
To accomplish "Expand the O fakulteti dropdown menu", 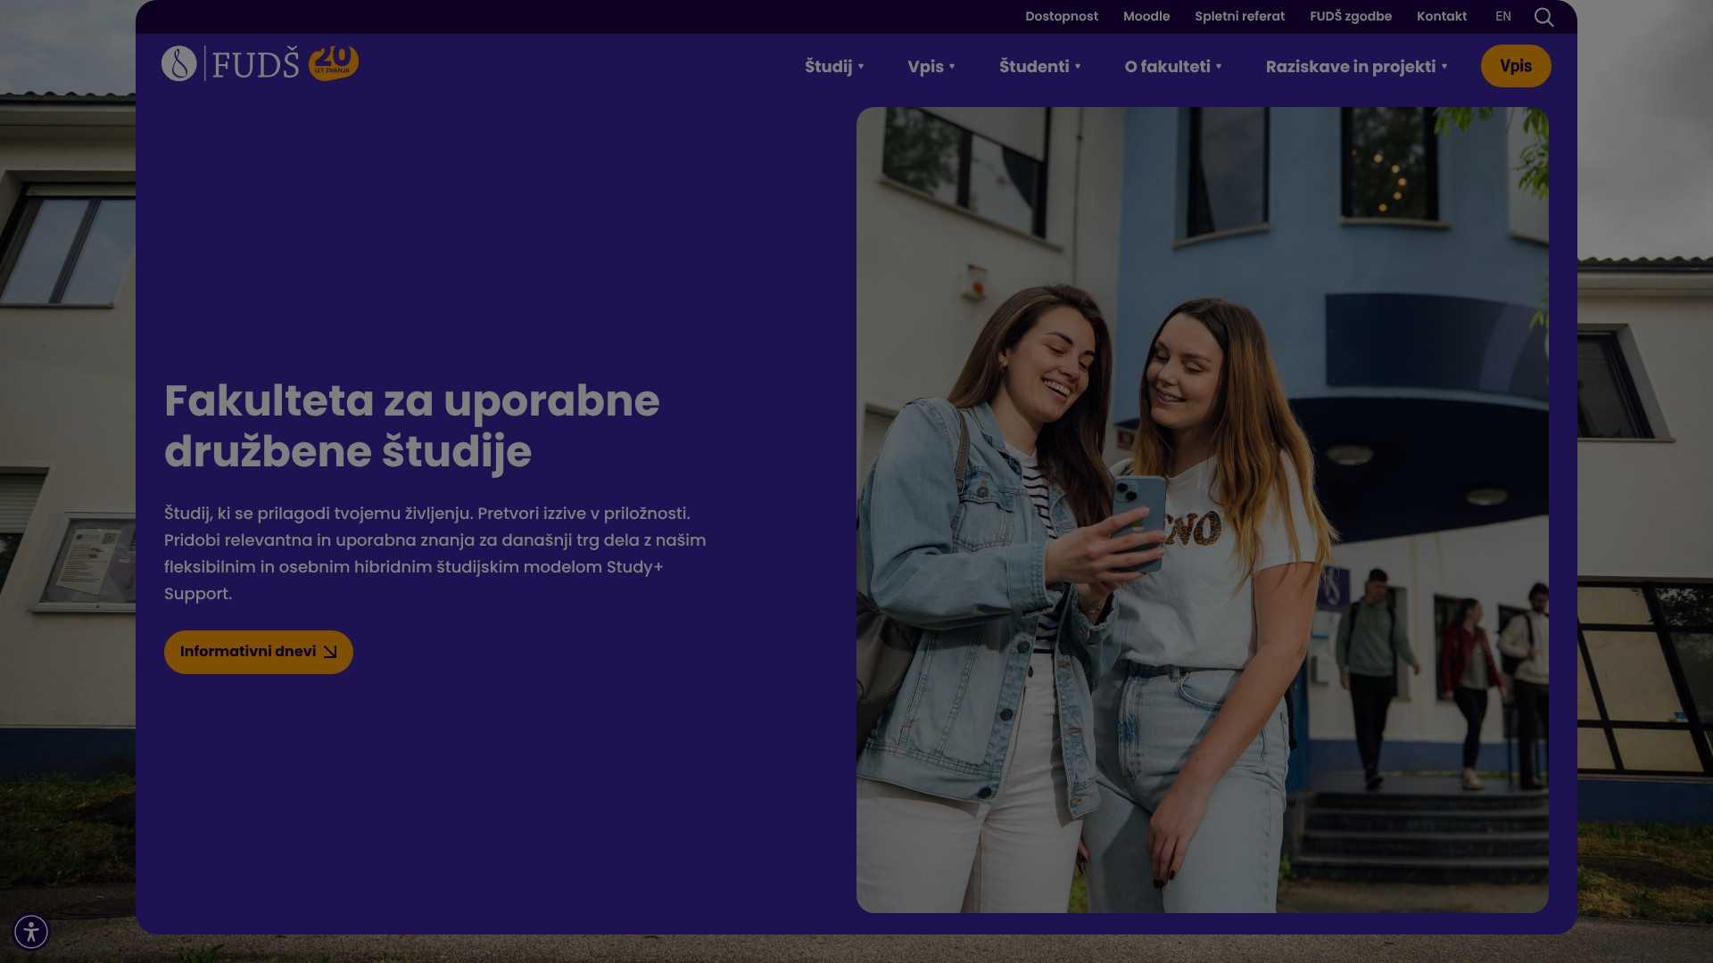I will point(1172,67).
